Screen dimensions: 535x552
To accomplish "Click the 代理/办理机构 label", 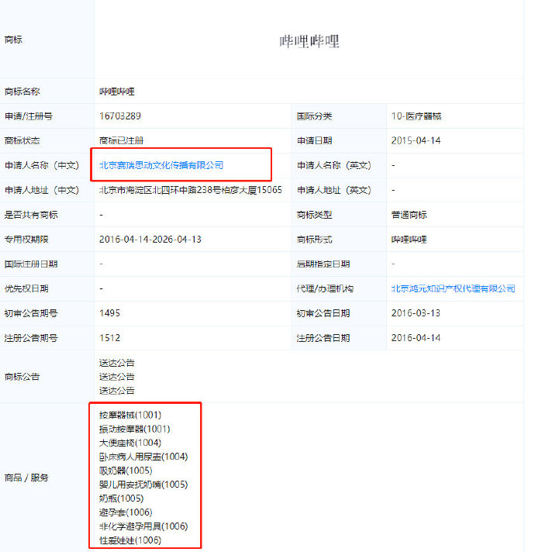I will coord(325,288).
